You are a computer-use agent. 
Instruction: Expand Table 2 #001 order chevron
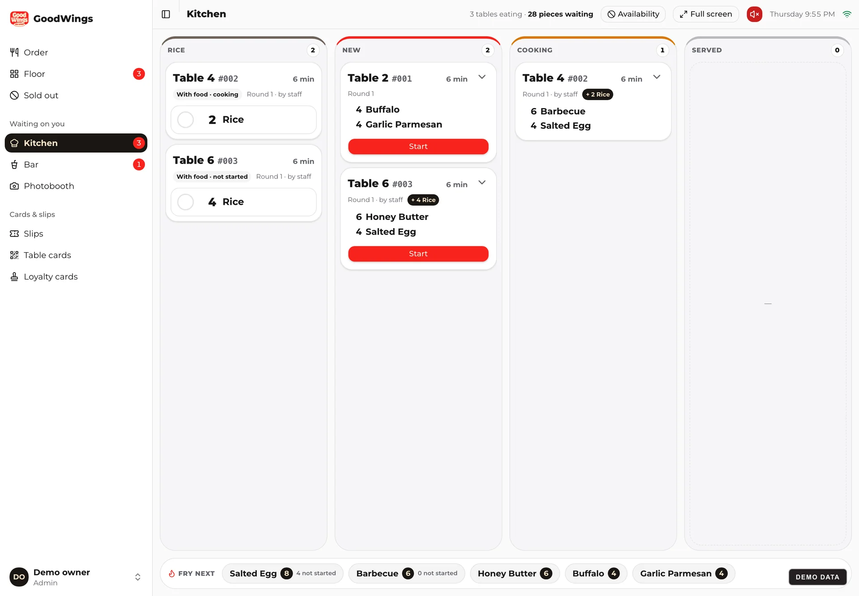click(x=482, y=77)
